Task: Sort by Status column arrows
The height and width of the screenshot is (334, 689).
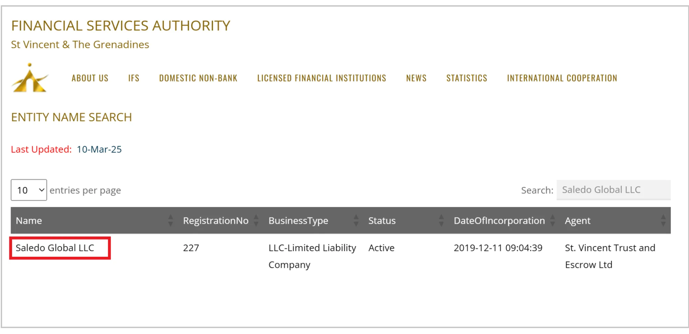Action: pyautogui.click(x=441, y=220)
